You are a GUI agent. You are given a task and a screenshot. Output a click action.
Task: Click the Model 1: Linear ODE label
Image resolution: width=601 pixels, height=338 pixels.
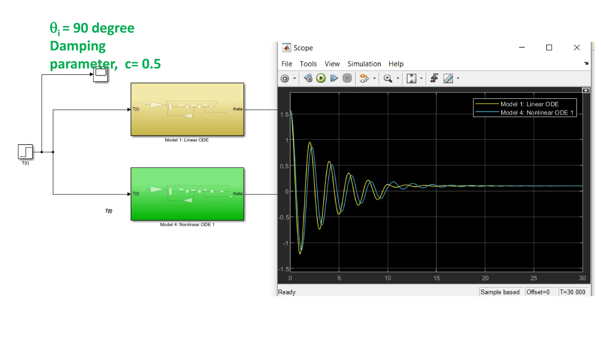187,140
